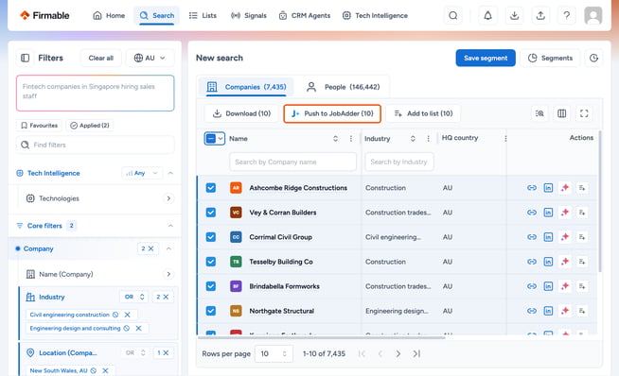Remove Civil engineering construction filter

(127, 315)
